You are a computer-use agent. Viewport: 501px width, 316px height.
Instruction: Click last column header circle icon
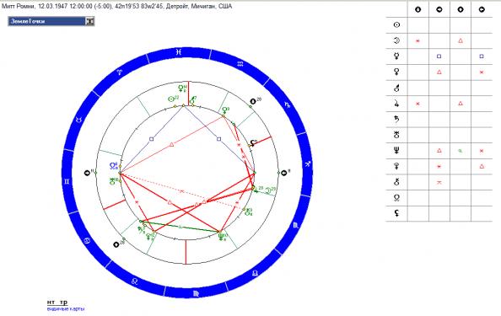click(482, 9)
